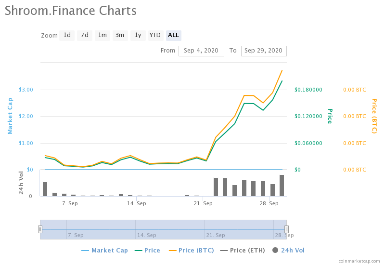Click the $2.00 market cap axis label

[x=26, y=116]
